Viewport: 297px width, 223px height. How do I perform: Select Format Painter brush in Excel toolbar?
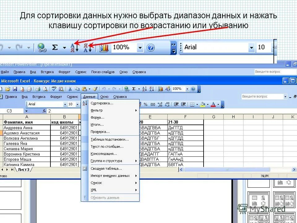(95, 89)
